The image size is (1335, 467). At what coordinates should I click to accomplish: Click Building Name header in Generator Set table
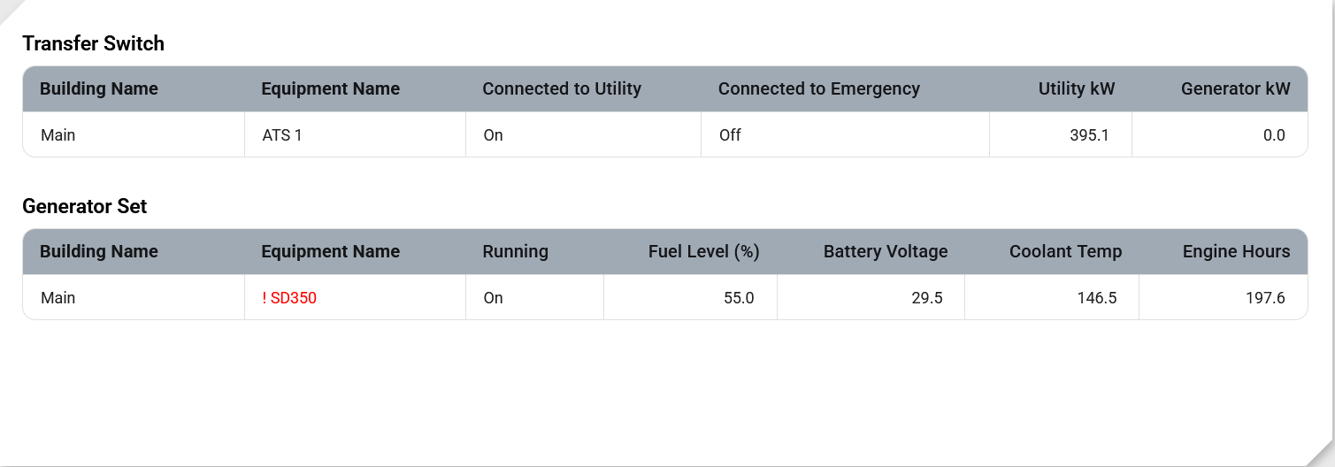pos(99,251)
